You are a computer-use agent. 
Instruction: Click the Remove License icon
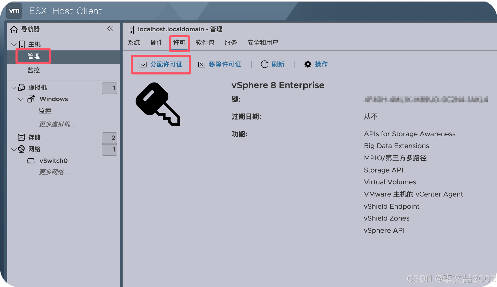pyautogui.click(x=201, y=64)
